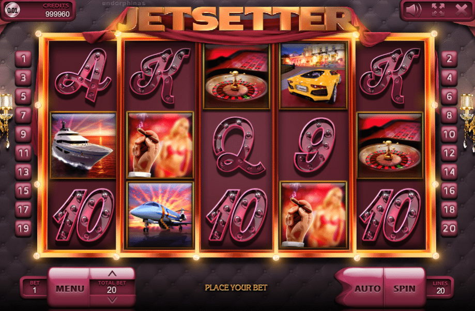Change the number of LINES value
Screen dimensions: 475x311
[x=440, y=288]
